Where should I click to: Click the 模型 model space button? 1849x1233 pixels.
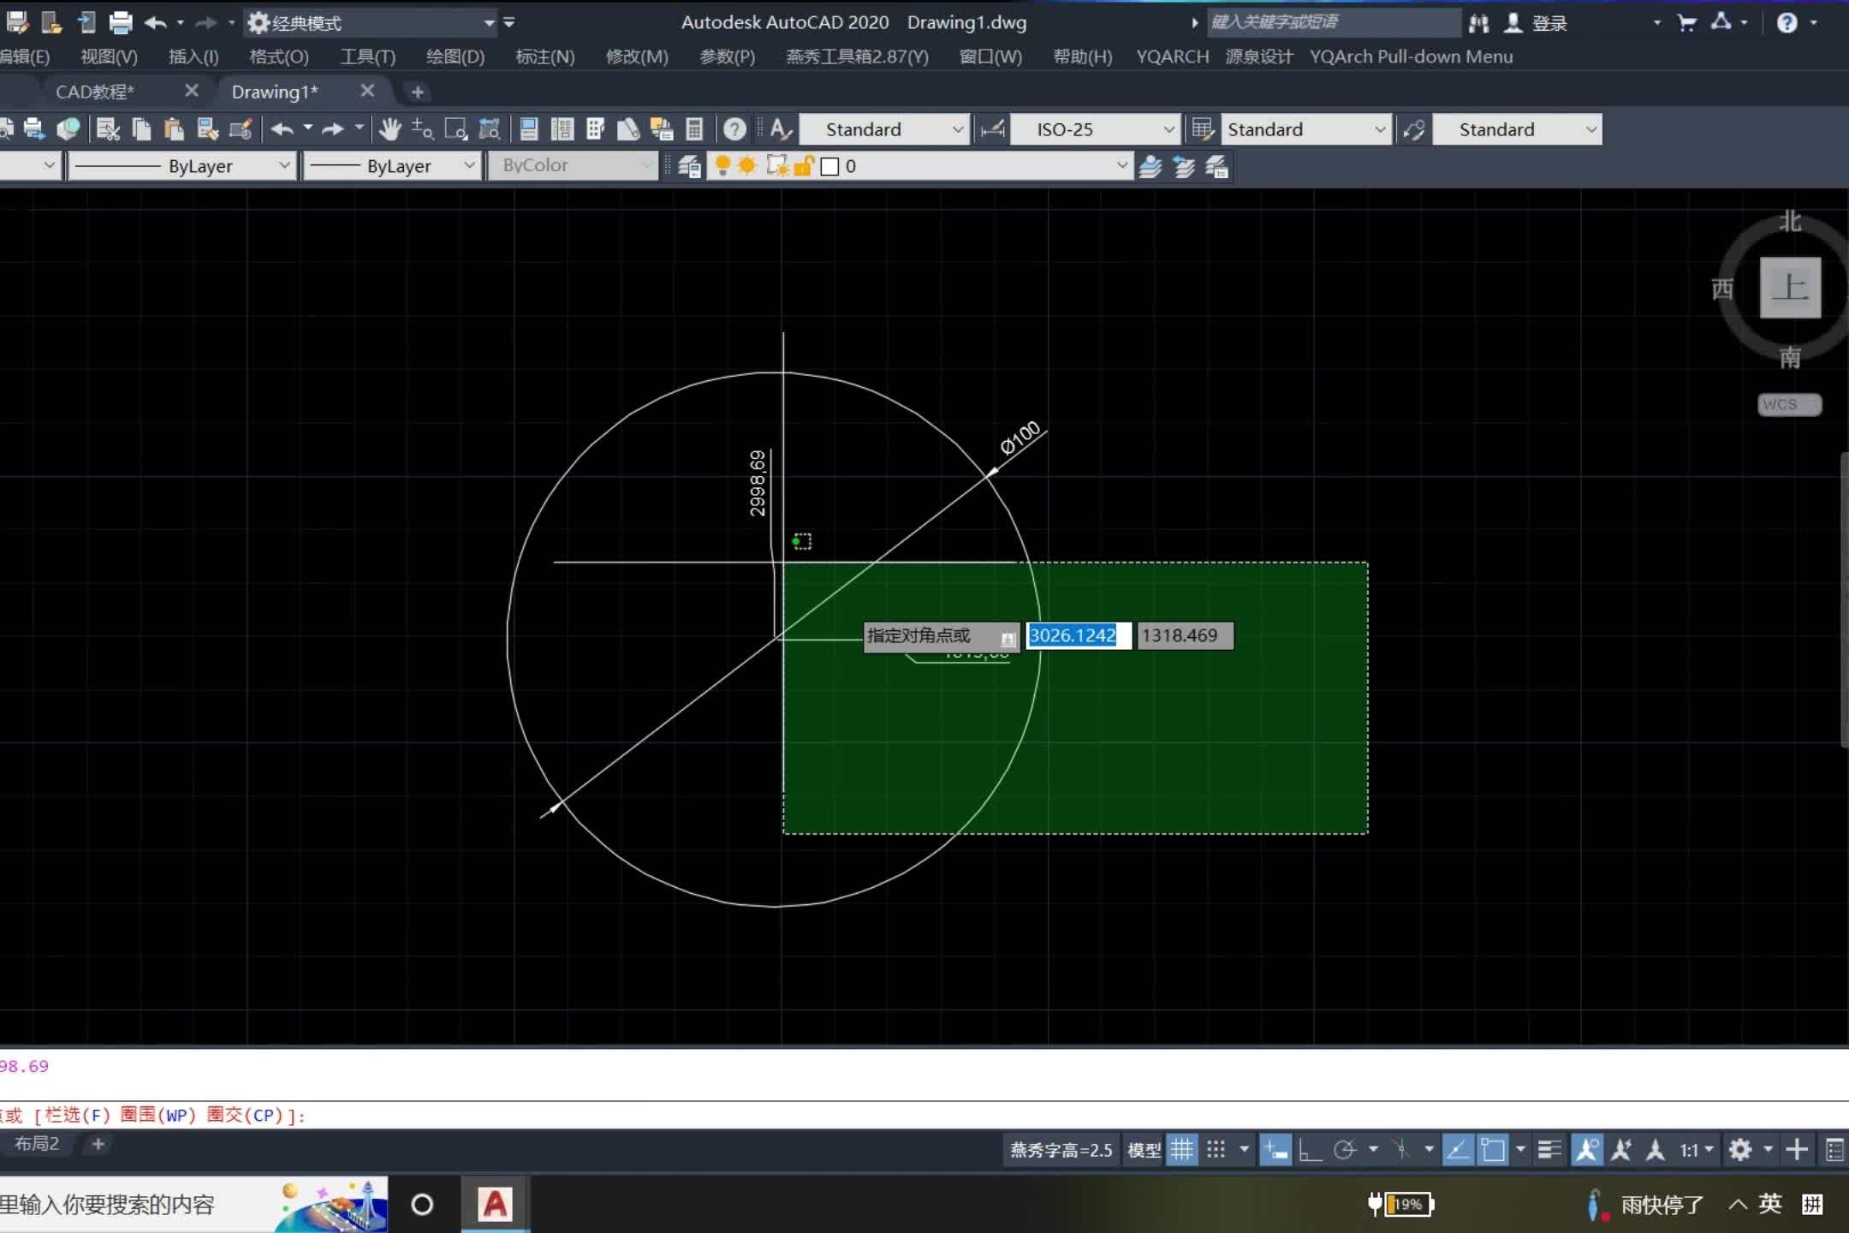coord(1144,1150)
